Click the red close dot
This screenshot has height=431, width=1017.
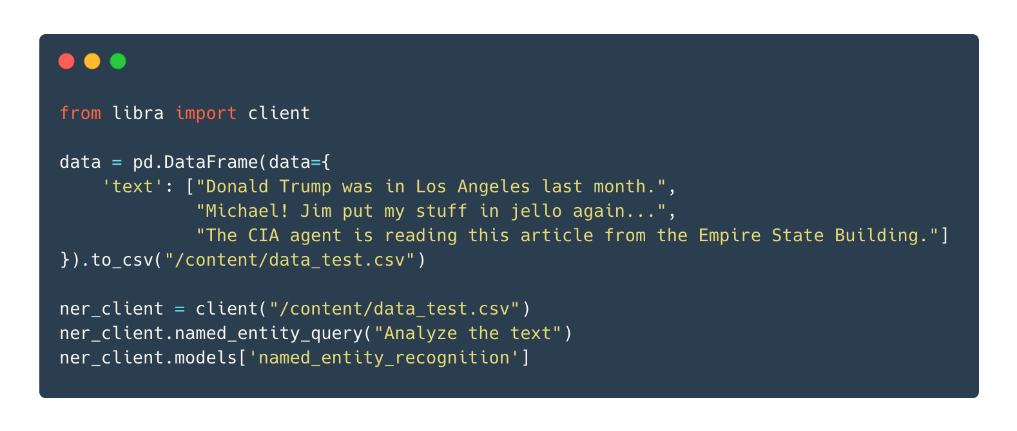pyautogui.click(x=66, y=61)
